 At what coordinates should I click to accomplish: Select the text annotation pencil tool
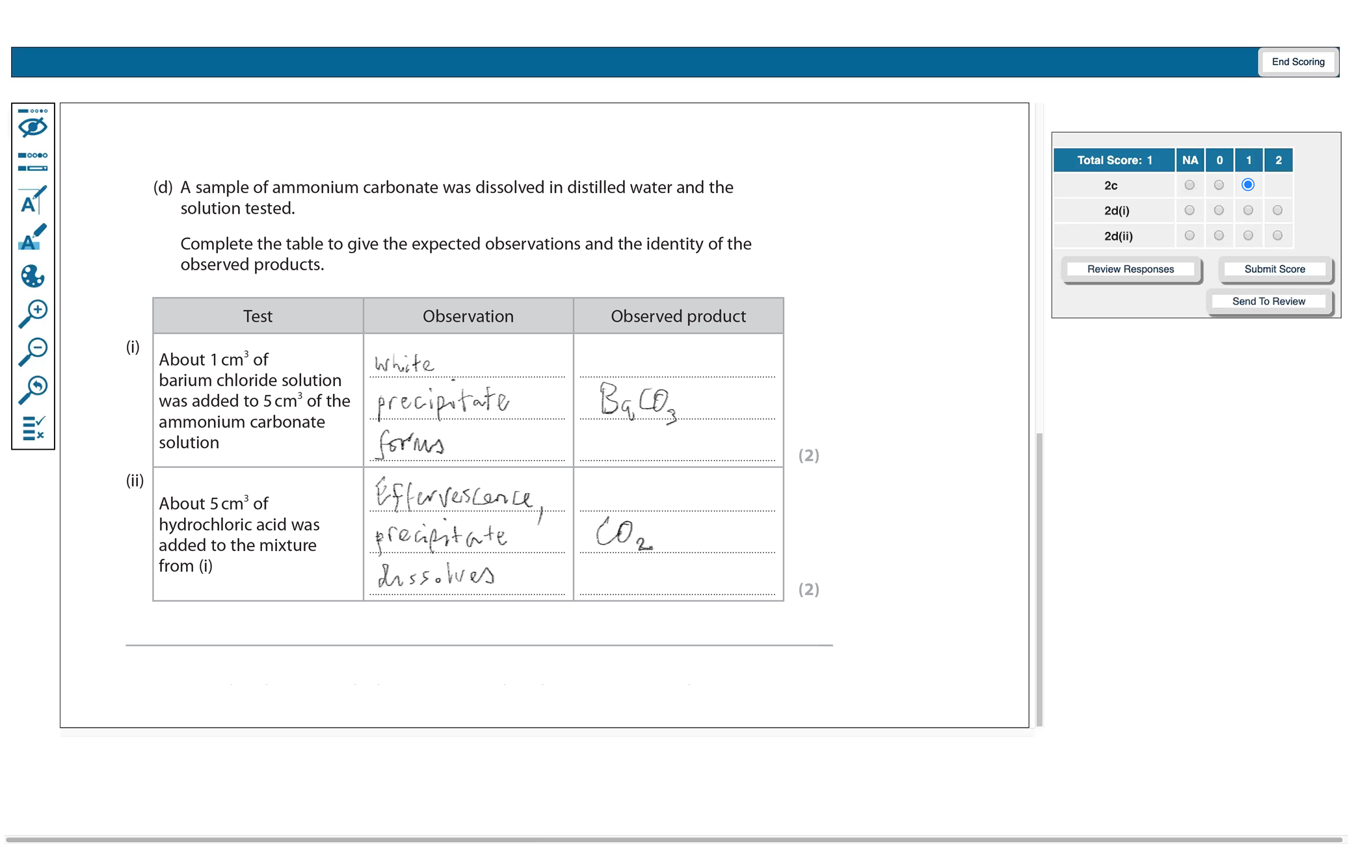point(33,199)
